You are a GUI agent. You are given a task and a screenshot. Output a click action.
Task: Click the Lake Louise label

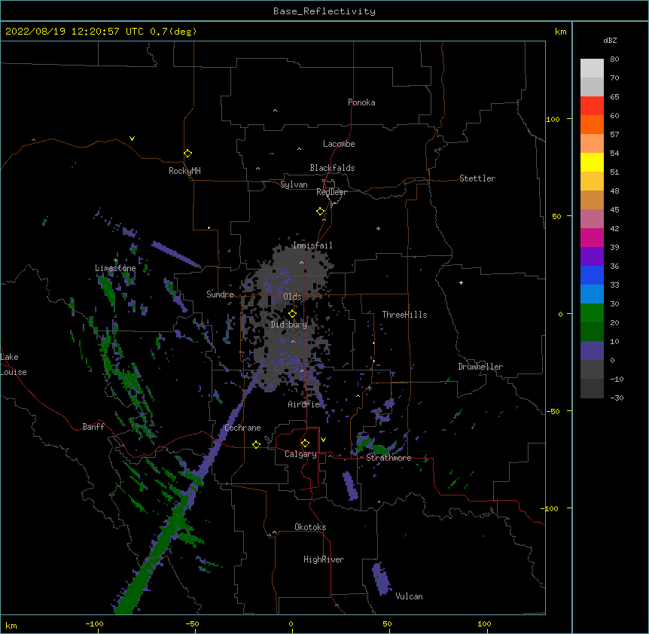click(x=14, y=364)
